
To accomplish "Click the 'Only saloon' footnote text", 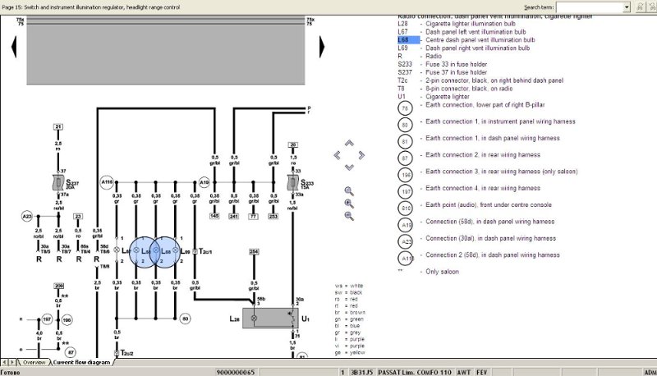I will point(442,271).
